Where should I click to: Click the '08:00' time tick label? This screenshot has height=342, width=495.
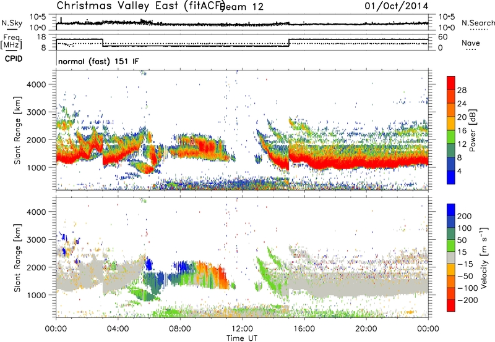point(180,329)
